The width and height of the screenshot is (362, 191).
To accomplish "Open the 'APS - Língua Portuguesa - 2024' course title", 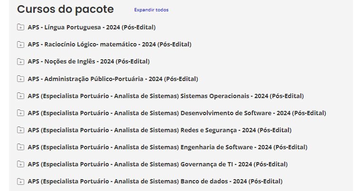I will tap(92, 27).
